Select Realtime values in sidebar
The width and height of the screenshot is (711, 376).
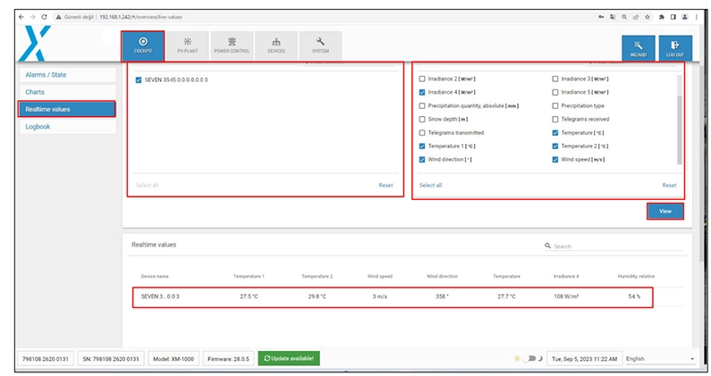pyautogui.click(x=67, y=109)
